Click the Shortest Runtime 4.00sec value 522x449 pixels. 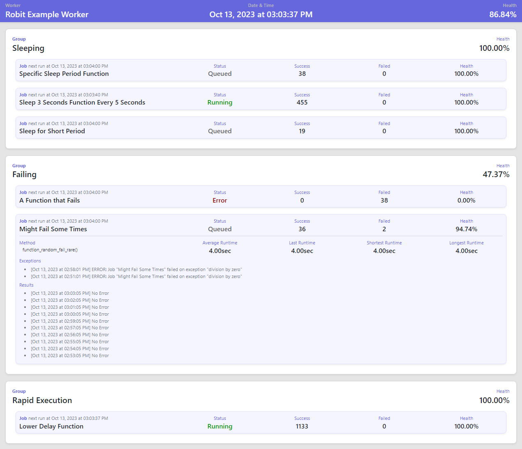[x=384, y=251]
